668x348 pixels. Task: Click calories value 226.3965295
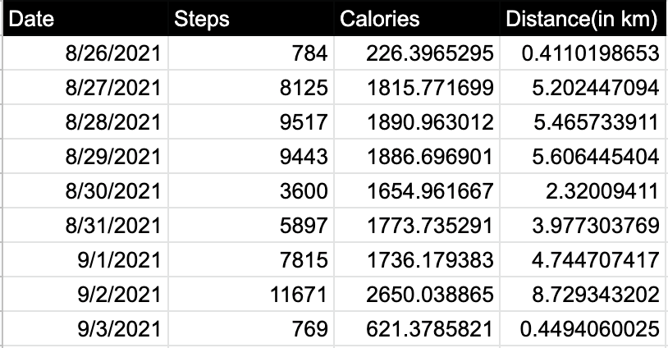(417, 53)
